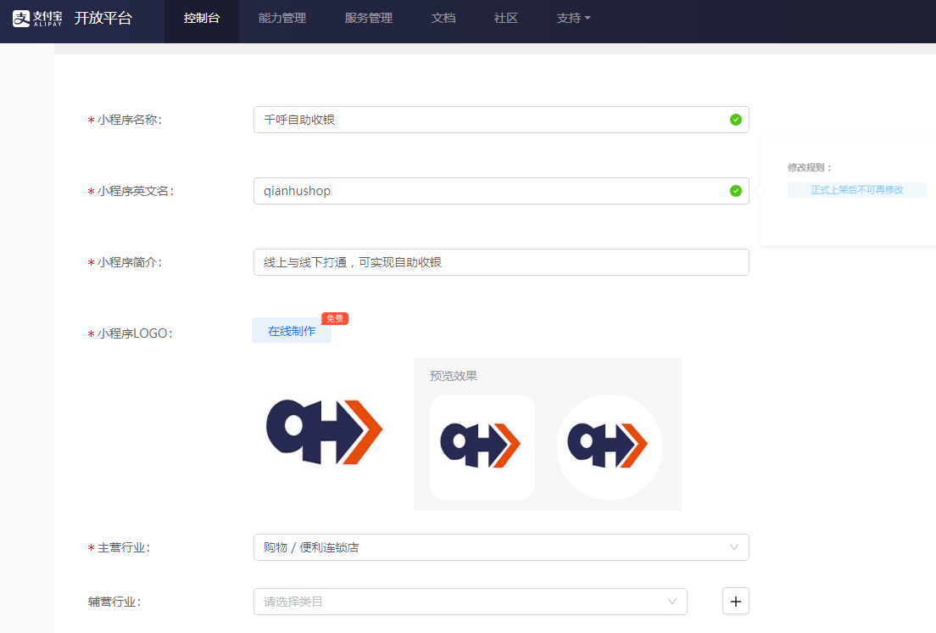Open the 主营行业 dropdown
This screenshot has height=633, width=936.
[501, 547]
